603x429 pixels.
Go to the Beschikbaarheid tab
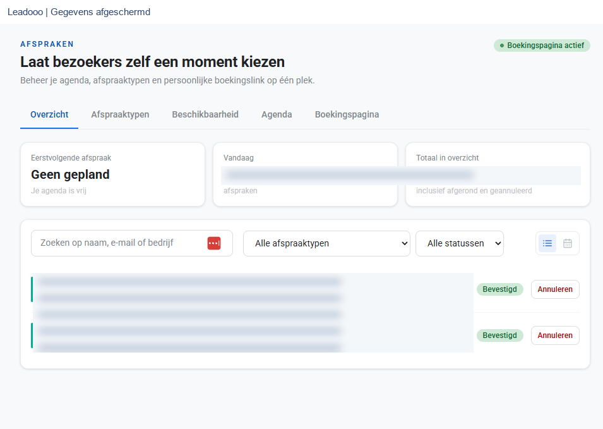(205, 114)
